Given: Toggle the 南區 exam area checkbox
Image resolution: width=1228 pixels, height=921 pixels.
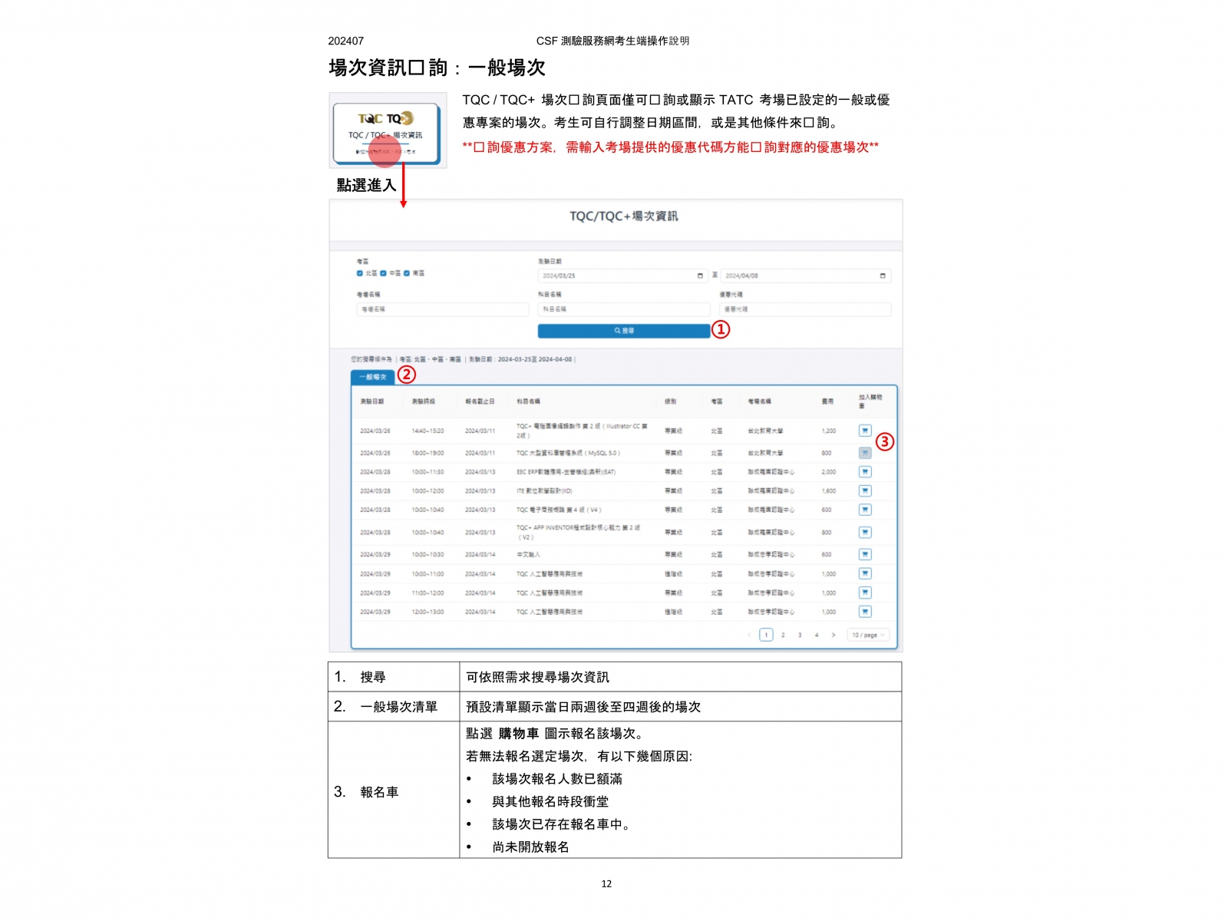Looking at the screenshot, I should click(408, 273).
